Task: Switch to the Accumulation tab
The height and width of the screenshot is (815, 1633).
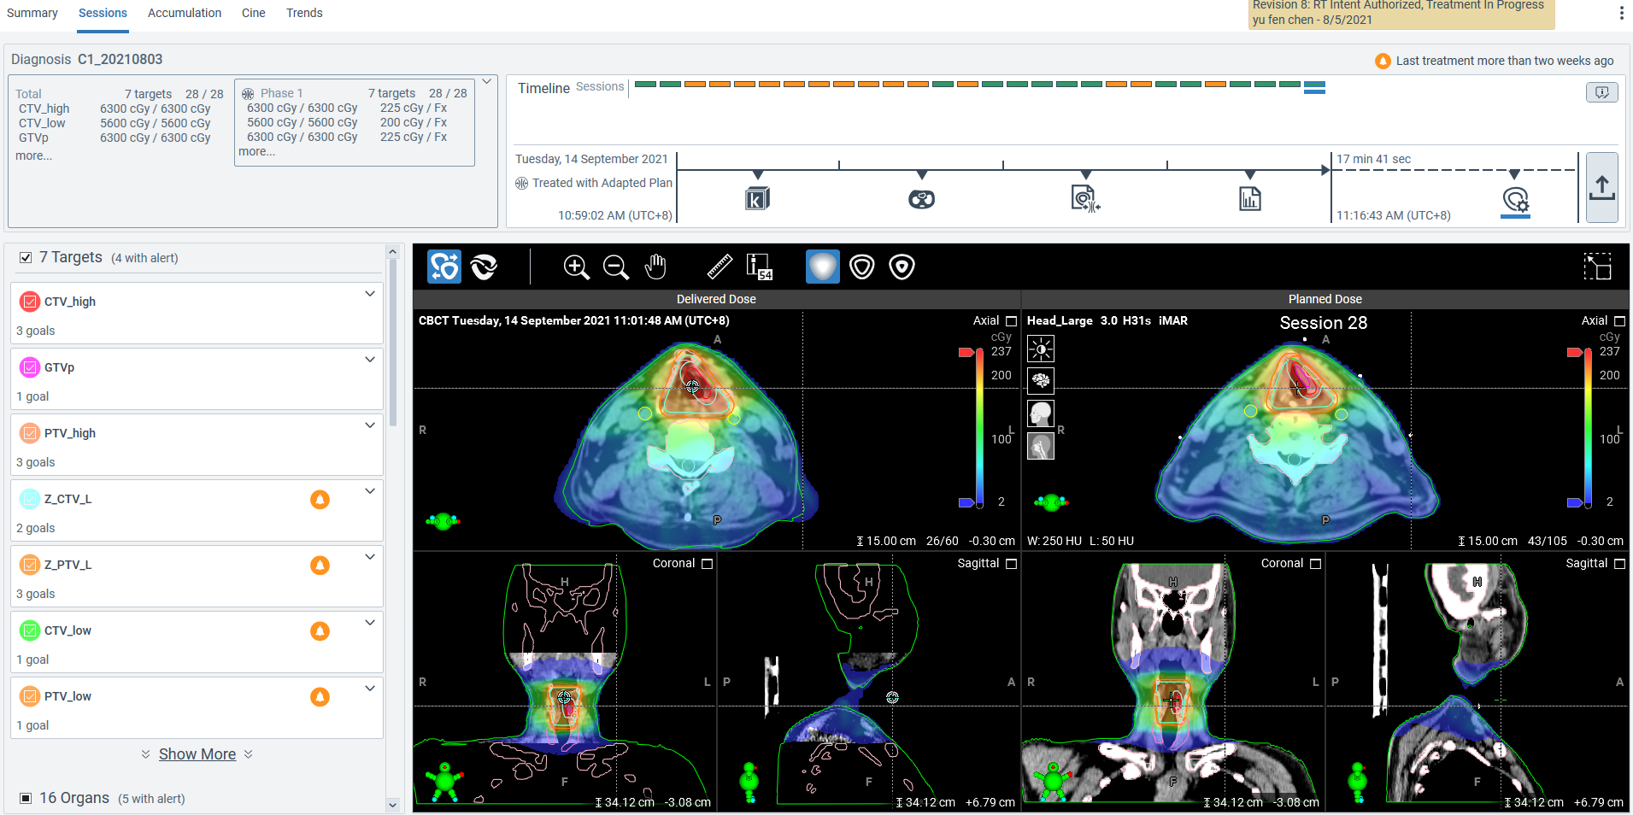Action: coord(184,13)
